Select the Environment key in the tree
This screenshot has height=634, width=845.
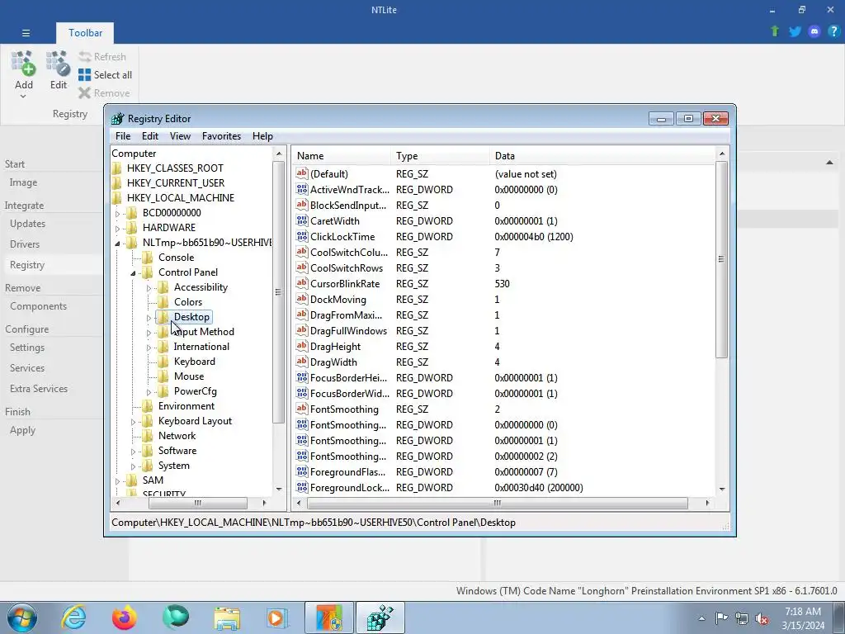tap(186, 406)
